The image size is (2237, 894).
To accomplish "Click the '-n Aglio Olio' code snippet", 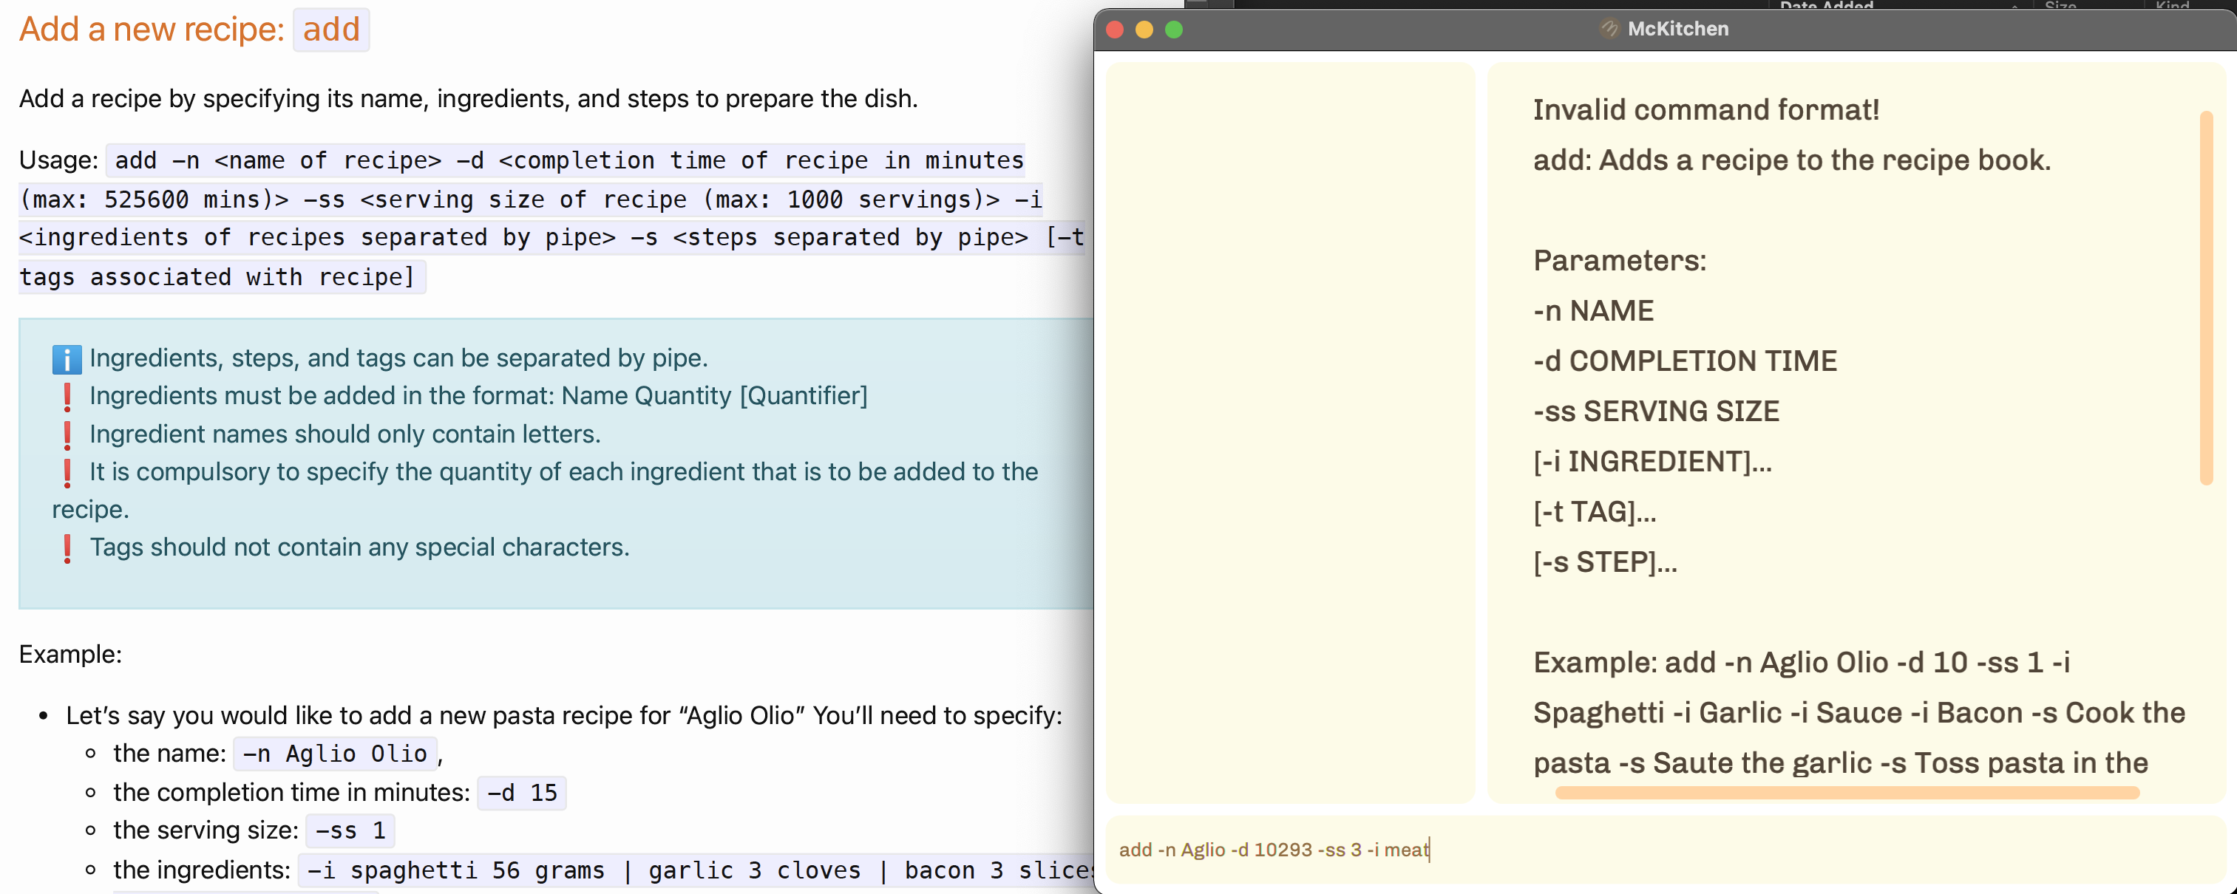I will pyautogui.click(x=334, y=754).
